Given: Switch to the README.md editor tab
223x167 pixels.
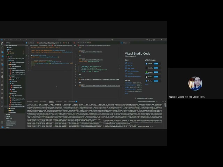Looking at the screenshot, I should pyautogui.click(x=30, y=43).
